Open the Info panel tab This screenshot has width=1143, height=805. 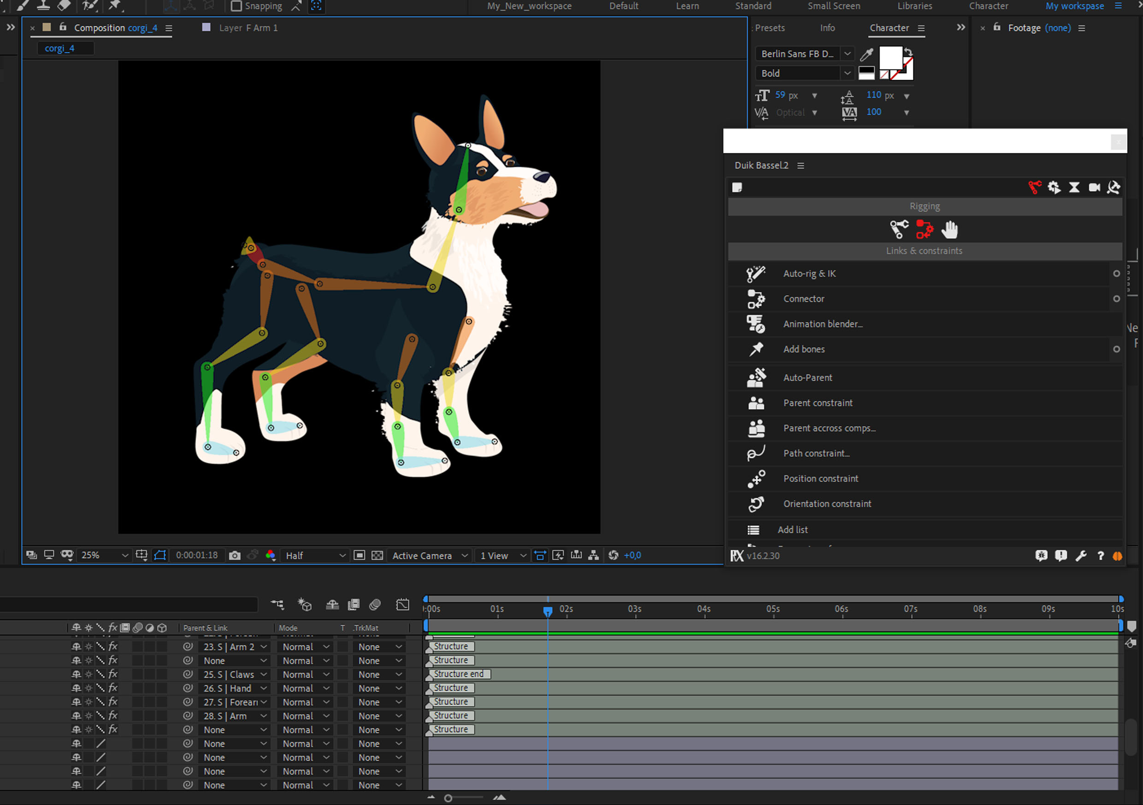(x=827, y=28)
